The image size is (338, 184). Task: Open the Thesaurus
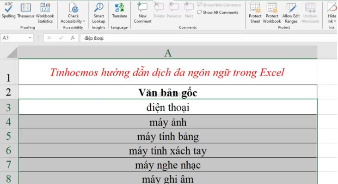coord(25,10)
